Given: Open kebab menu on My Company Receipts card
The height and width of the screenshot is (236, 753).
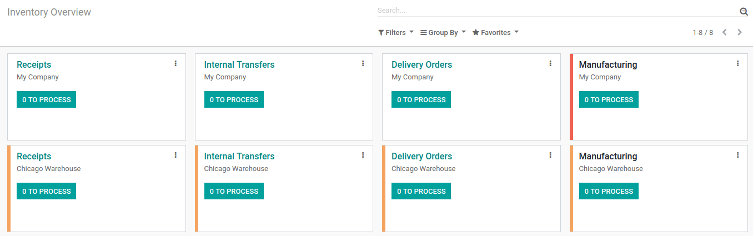Looking at the screenshot, I should pyautogui.click(x=175, y=63).
